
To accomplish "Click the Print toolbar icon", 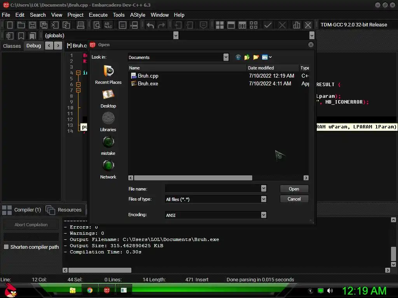I will (x=80, y=25).
